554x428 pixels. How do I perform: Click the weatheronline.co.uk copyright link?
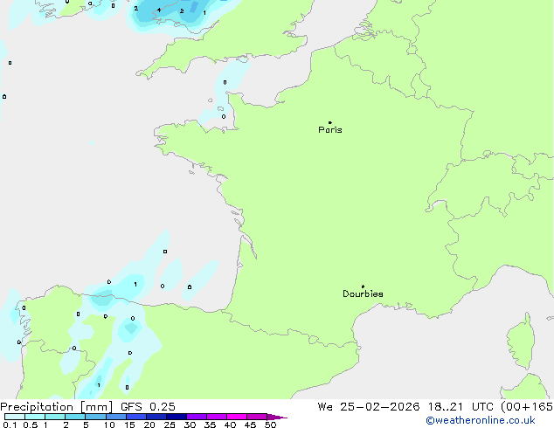click(x=481, y=420)
